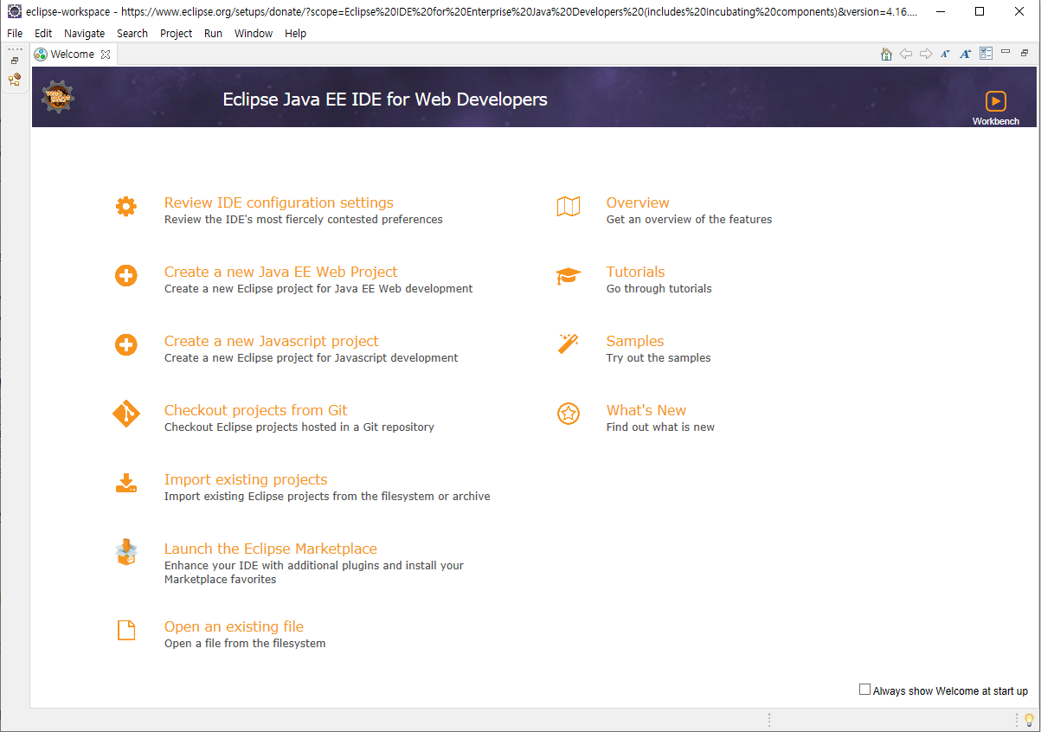The image size is (1041, 732).
Task: Click the blank file icon for Open file
Action: [126, 630]
